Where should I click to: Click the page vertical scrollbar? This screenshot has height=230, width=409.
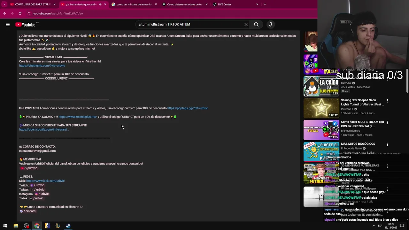(x=407, y=81)
